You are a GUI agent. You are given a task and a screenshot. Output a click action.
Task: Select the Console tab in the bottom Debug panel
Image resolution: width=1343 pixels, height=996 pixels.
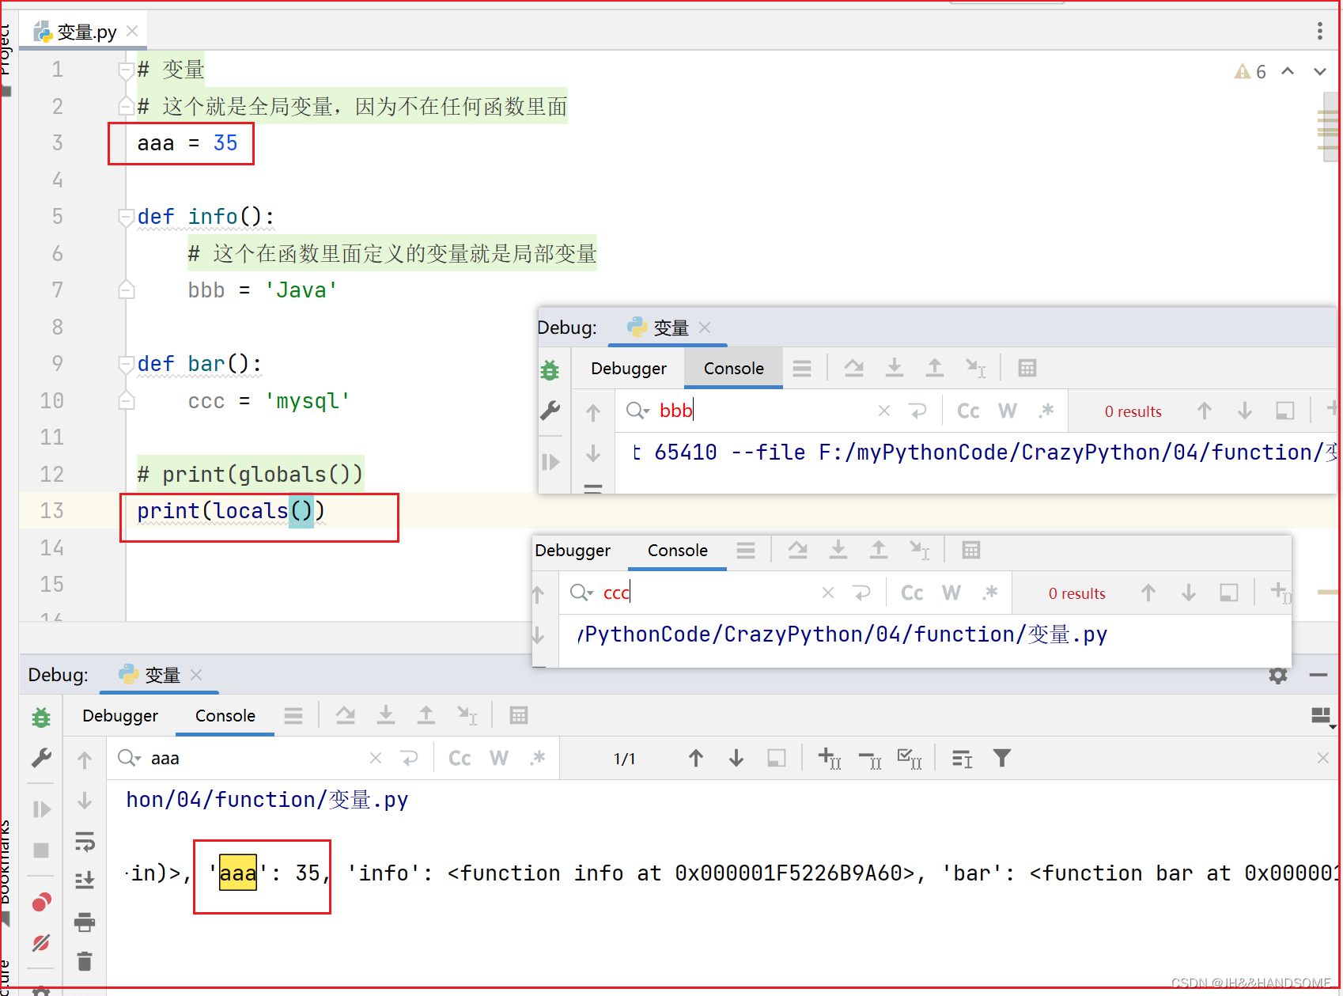(225, 716)
